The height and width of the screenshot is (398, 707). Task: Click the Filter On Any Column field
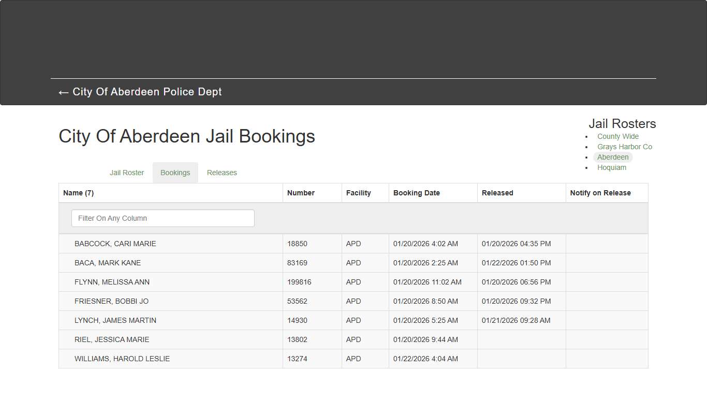(163, 218)
